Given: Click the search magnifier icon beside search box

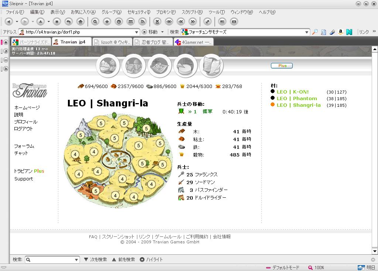Looking at the screenshot, I should [x=315, y=32].
